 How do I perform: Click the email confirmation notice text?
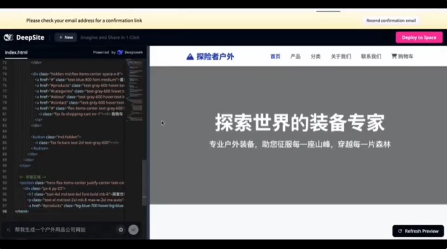tap(84, 21)
